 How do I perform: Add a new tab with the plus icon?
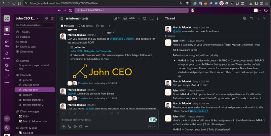tap(109, 26)
